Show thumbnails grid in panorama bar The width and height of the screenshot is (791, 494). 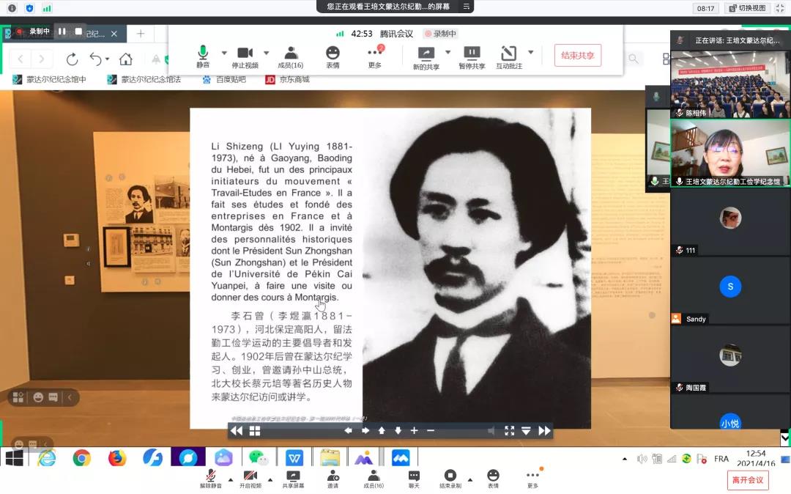point(255,431)
